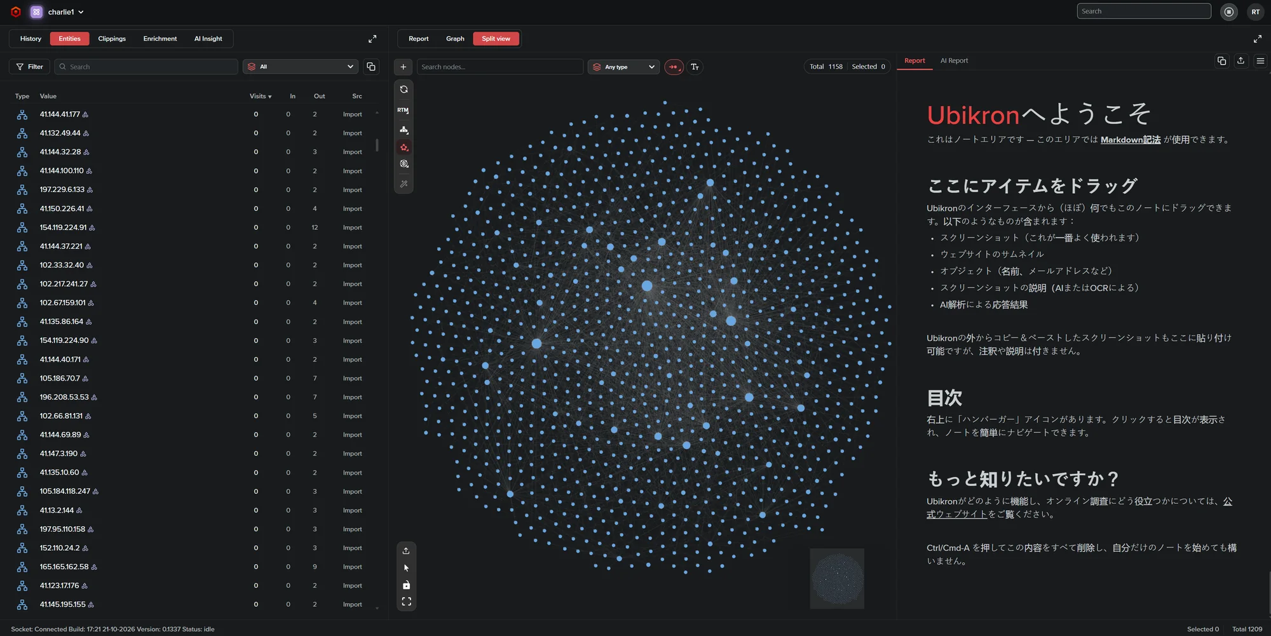
Task: Select the concentric target layout icon
Action: click(404, 164)
